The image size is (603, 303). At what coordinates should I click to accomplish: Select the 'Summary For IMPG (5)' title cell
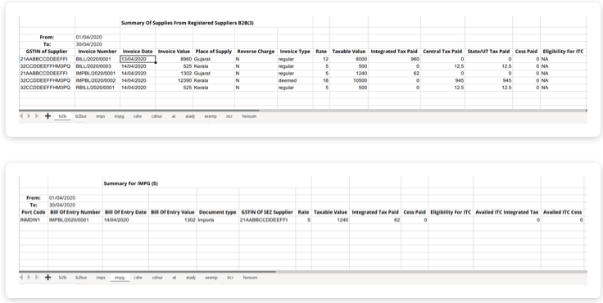131,183
